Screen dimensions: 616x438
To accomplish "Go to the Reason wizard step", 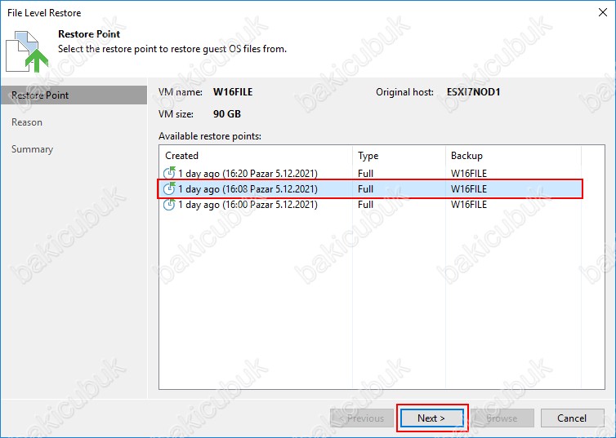I will click(27, 122).
